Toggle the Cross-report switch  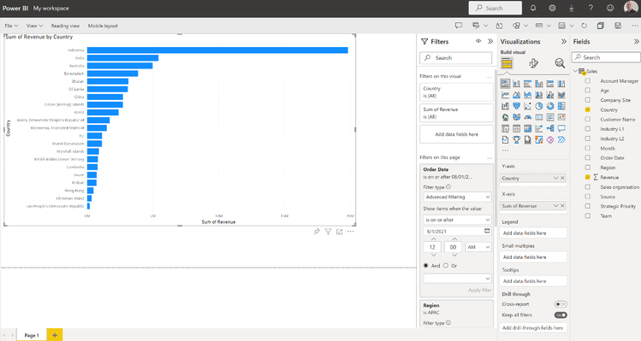pyautogui.click(x=561, y=304)
